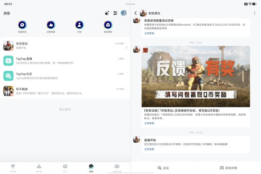The height and width of the screenshot is (174, 261).
Task: Open the 回复转发 replies shortcut icon
Action: pos(22,25)
